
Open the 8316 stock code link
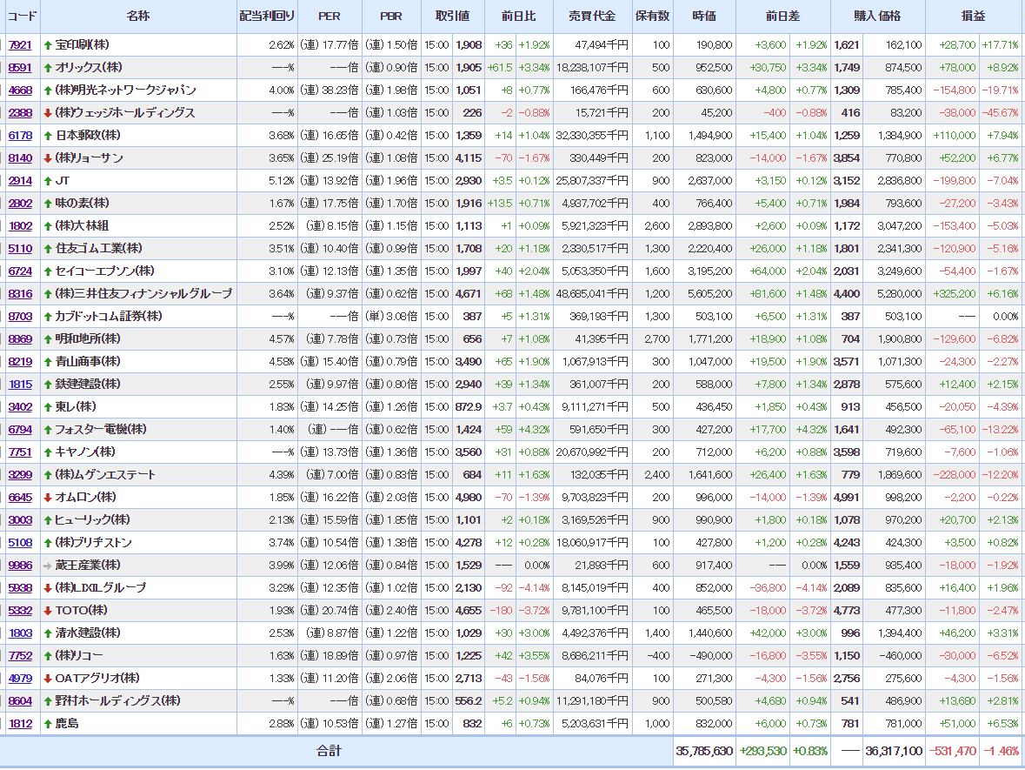point(20,294)
